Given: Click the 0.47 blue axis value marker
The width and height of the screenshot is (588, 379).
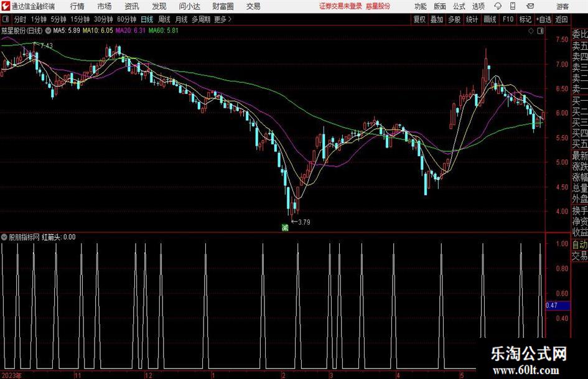Looking at the screenshot, I should pos(558,306).
